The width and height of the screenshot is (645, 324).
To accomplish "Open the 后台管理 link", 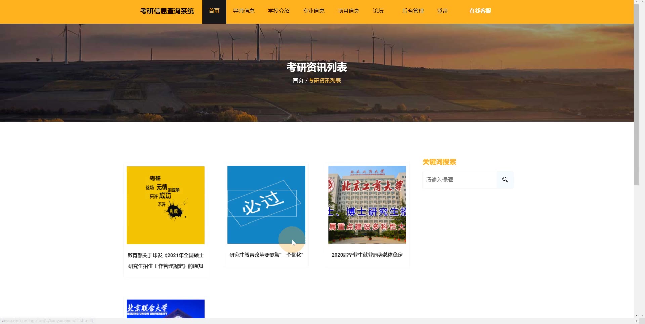I will 413,11.
